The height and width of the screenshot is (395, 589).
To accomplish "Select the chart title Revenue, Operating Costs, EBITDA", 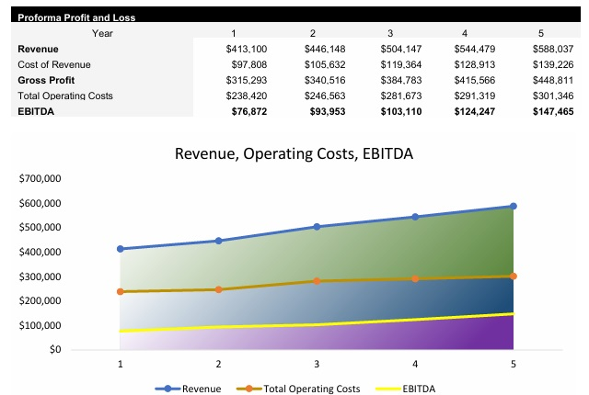I will (294, 153).
